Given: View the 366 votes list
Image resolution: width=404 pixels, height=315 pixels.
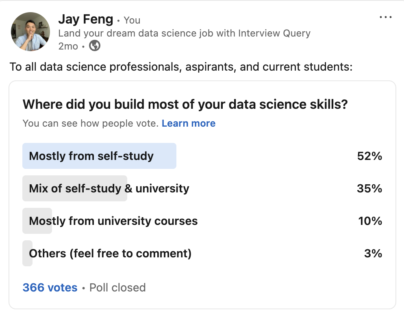Looking at the screenshot, I should pyautogui.click(x=50, y=288).
